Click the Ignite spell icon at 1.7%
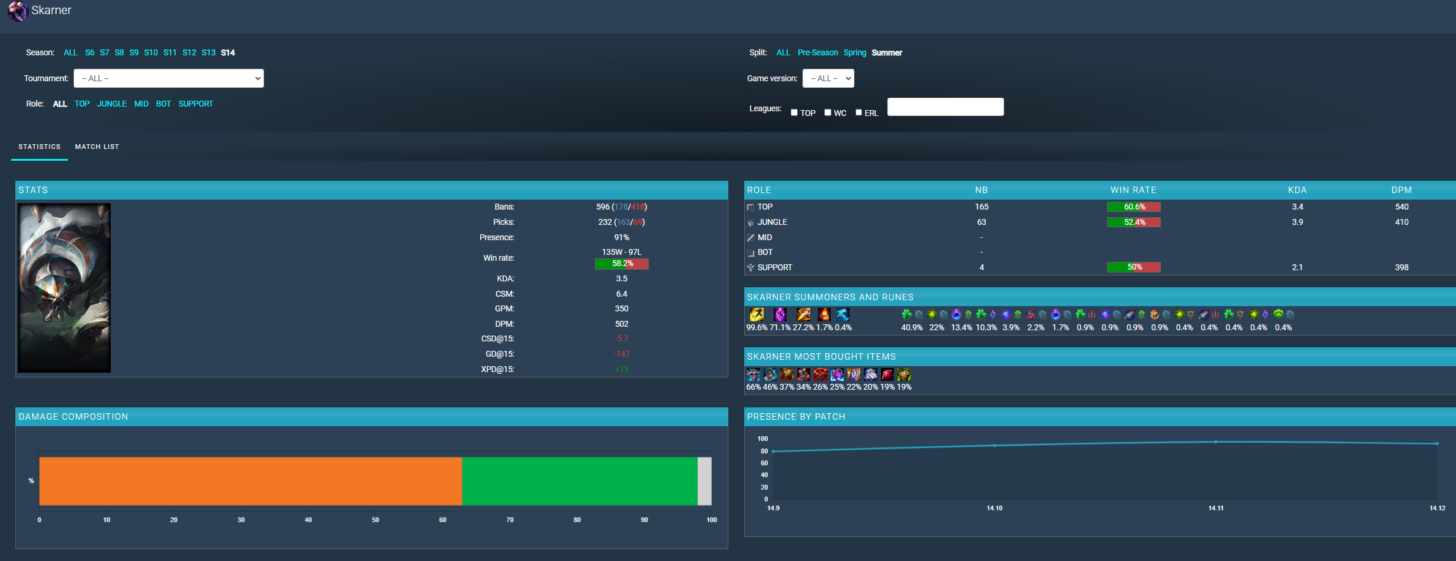Image resolution: width=1456 pixels, height=561 pixels. point(824,315)
